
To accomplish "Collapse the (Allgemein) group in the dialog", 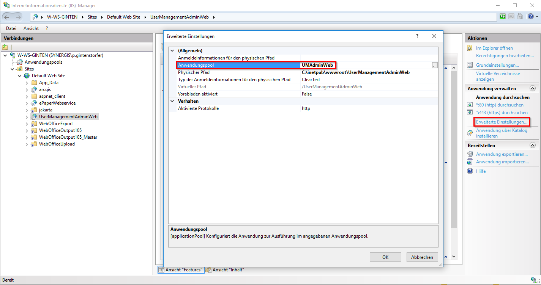I will (172, 50).
